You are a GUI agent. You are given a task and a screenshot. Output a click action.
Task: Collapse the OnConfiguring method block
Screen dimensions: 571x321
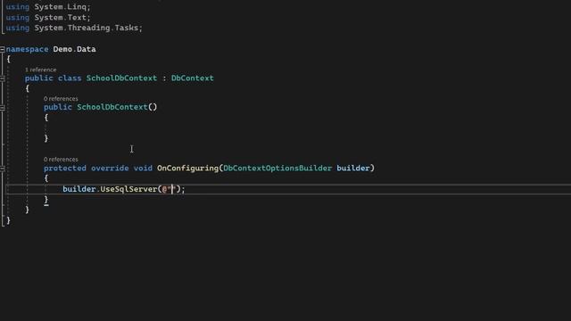(x=2, y=169)
